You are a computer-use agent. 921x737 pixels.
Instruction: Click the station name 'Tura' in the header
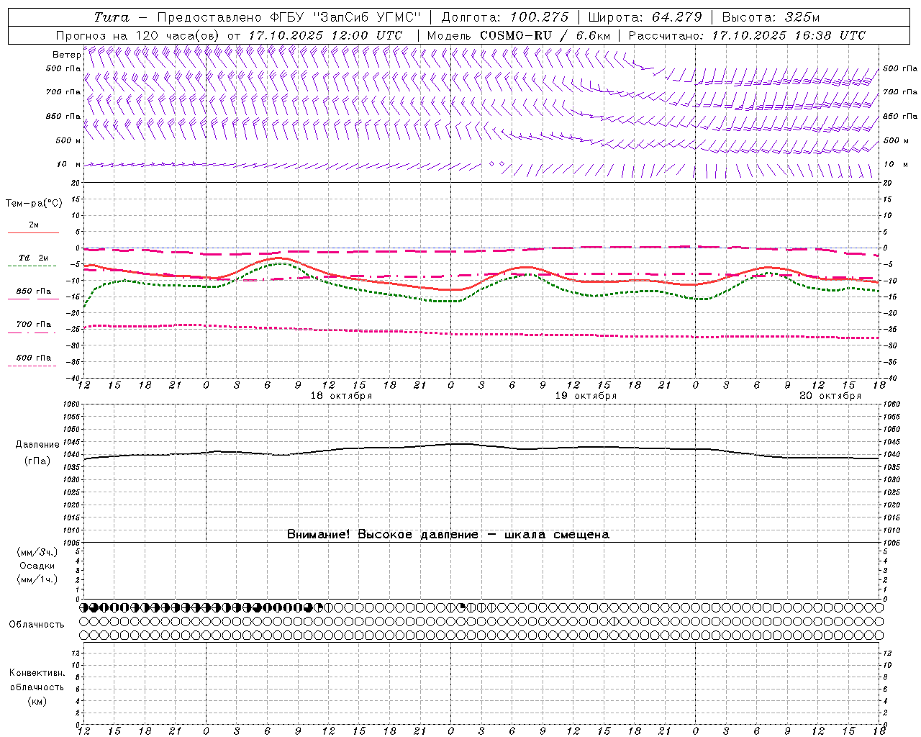click(x=112, y=17)
